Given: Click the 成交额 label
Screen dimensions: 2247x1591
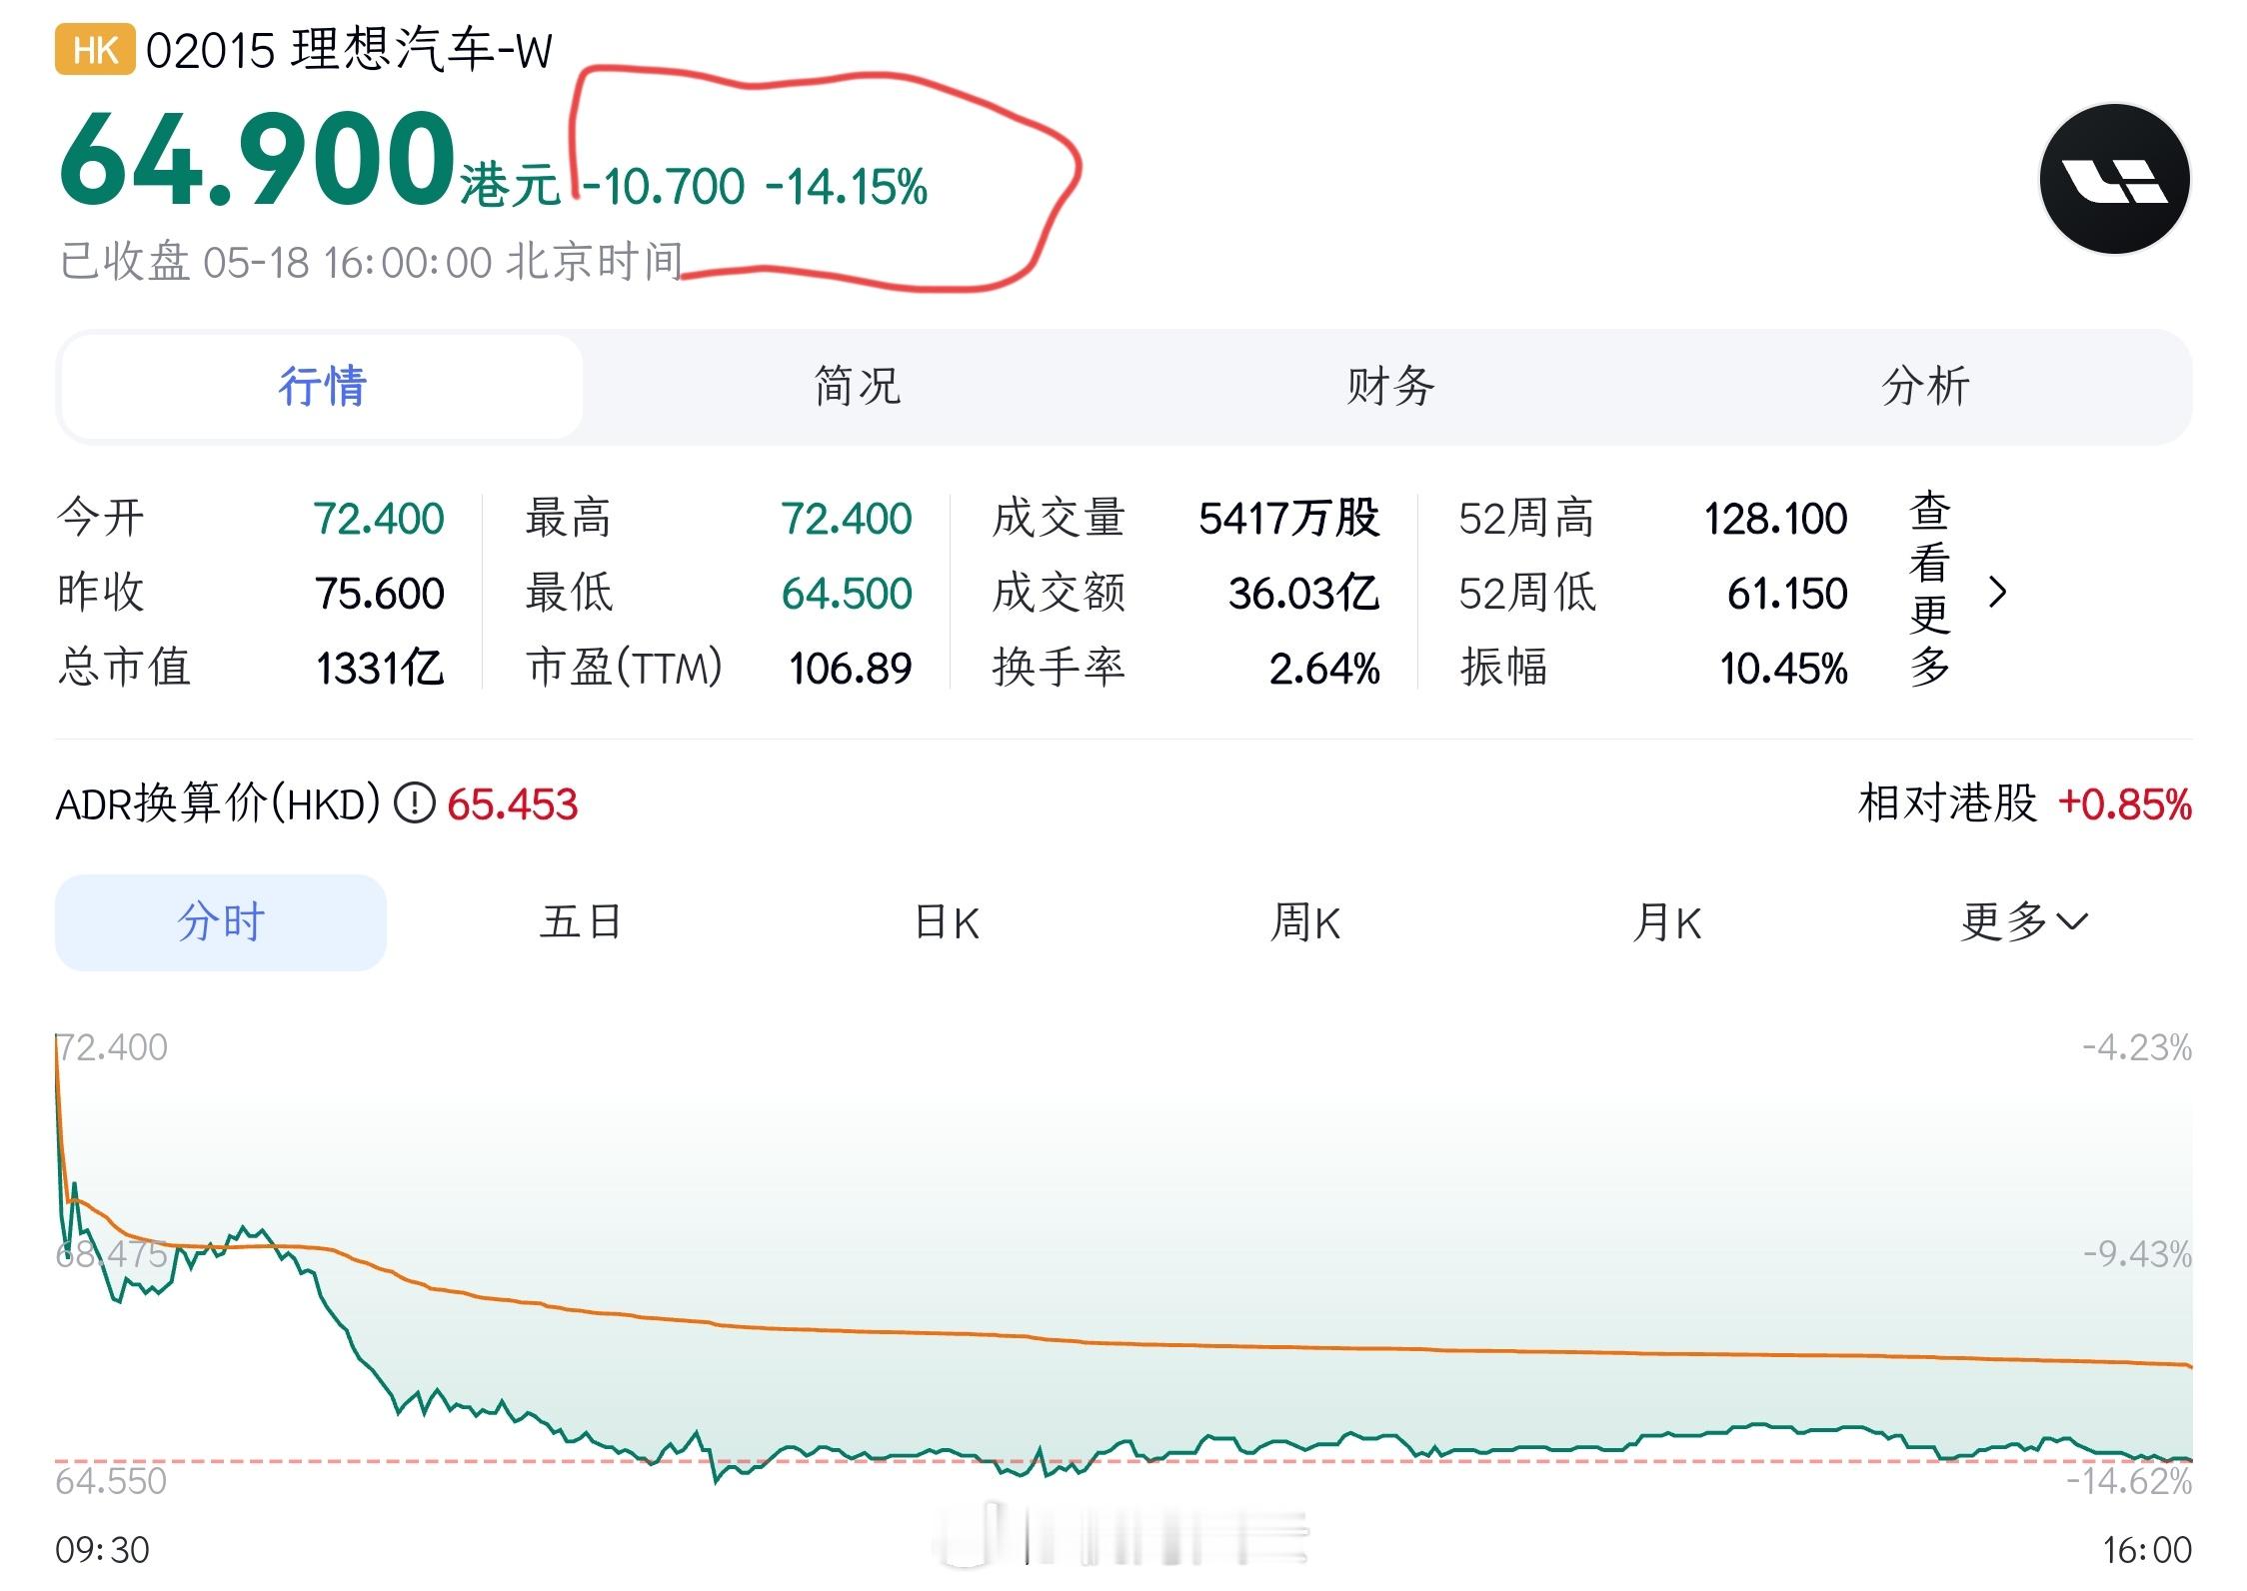Looking at the screenshot, I should pos(1059,593).
